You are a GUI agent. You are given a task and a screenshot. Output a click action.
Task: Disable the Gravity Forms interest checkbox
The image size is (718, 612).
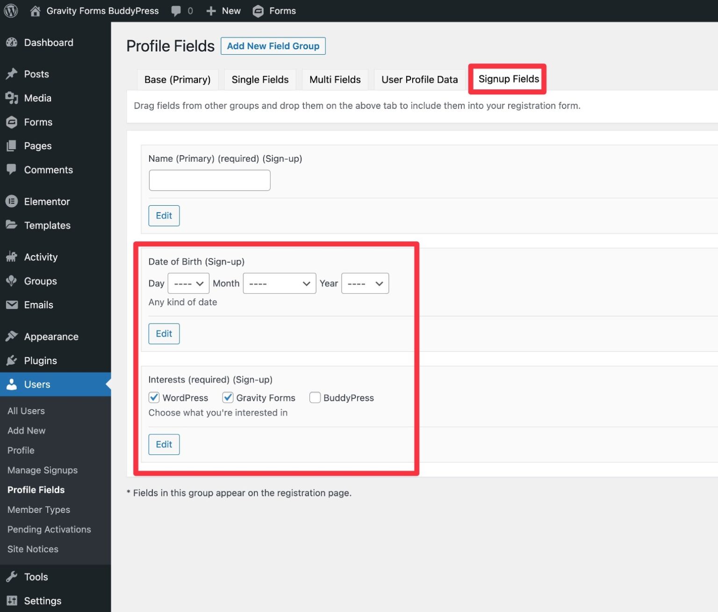click(x=228, y=397)
